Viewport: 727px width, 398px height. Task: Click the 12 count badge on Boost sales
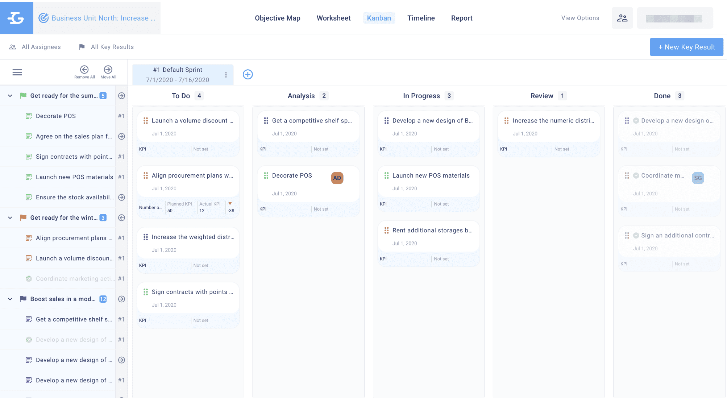pos(103,299)
